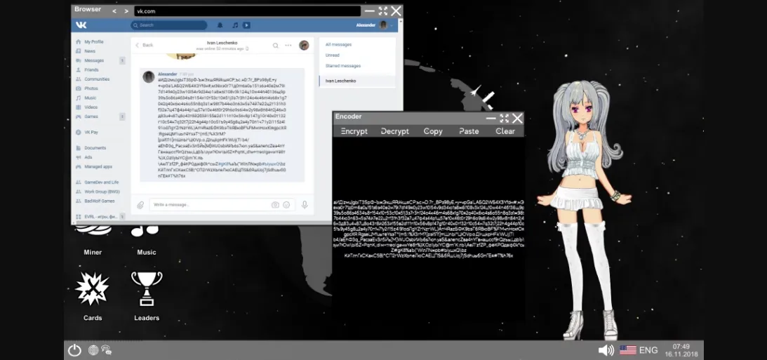Click the VK notifications bell icon
767x360 pixels.
220,25
